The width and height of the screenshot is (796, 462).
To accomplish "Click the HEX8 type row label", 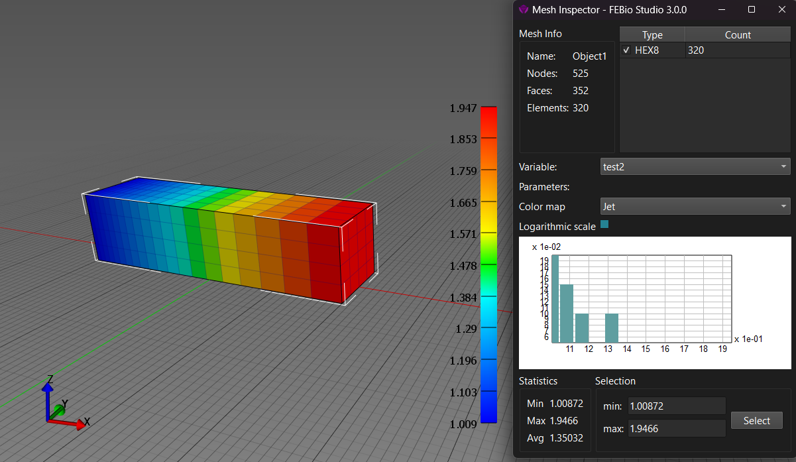I will 647,50.
